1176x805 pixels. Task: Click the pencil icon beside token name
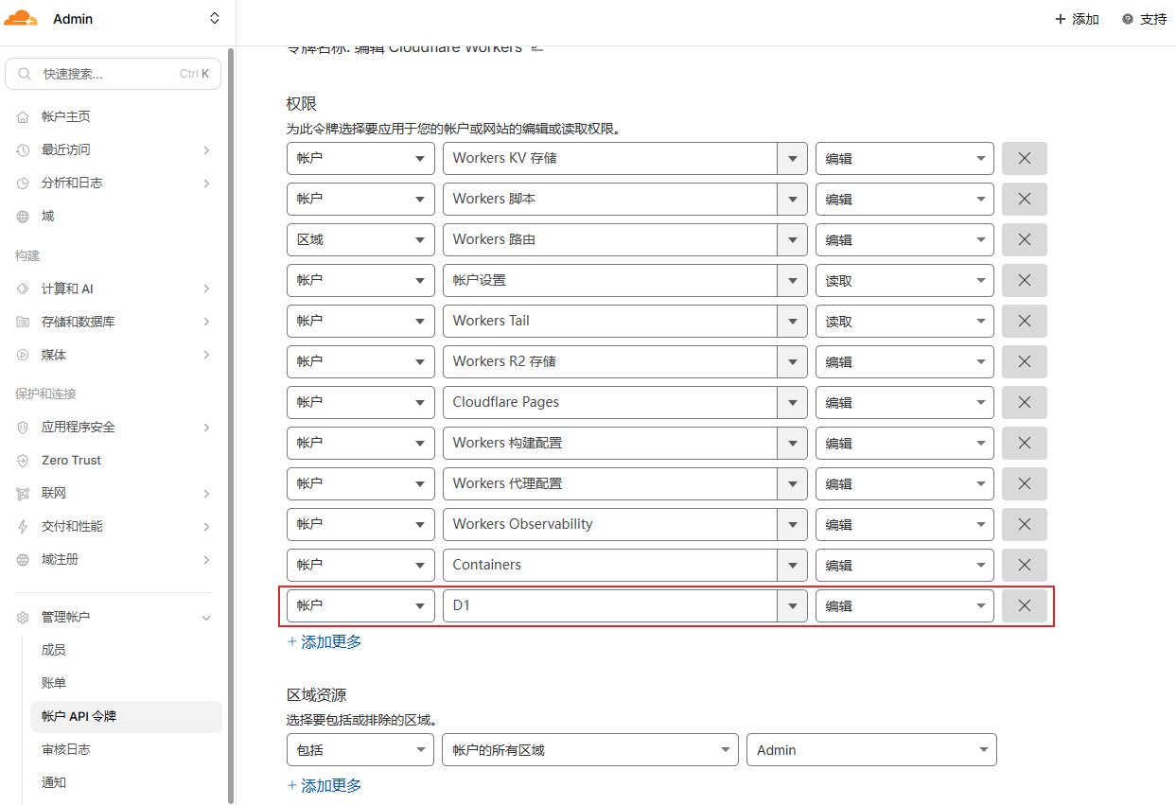[537, 46]
